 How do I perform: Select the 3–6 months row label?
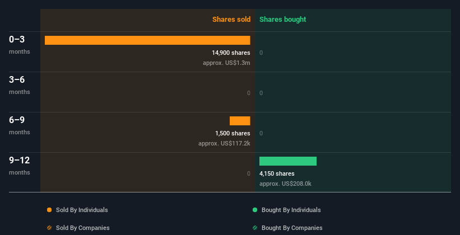click(20, 85)
